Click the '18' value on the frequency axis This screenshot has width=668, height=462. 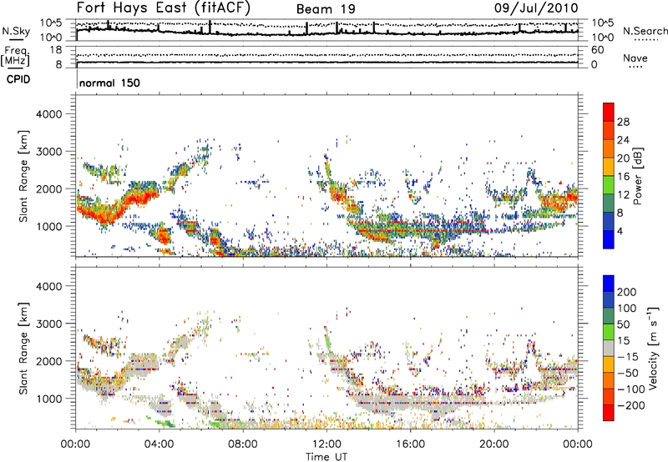pyautogui.click(x=56, y=50)
